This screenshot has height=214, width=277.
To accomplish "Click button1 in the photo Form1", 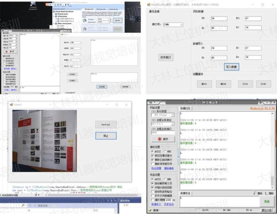I will coord(106,125).
